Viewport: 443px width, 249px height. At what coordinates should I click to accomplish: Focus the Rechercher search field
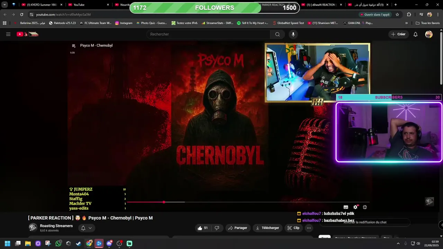tap(209, 34)
